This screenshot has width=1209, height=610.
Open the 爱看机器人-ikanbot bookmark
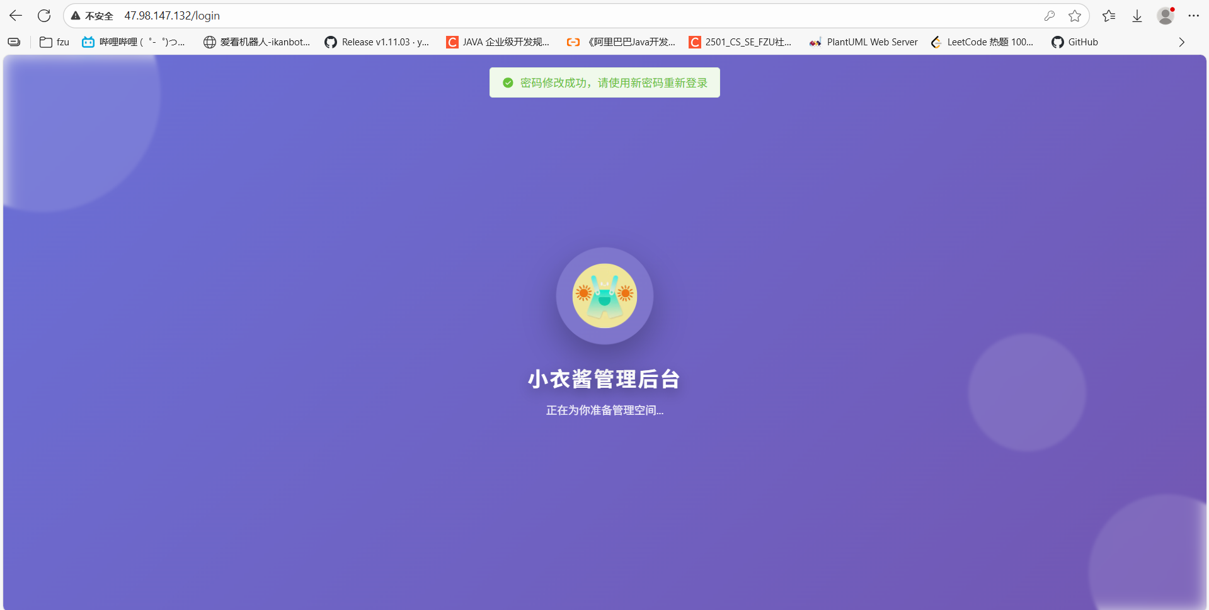tap(257, 42)
